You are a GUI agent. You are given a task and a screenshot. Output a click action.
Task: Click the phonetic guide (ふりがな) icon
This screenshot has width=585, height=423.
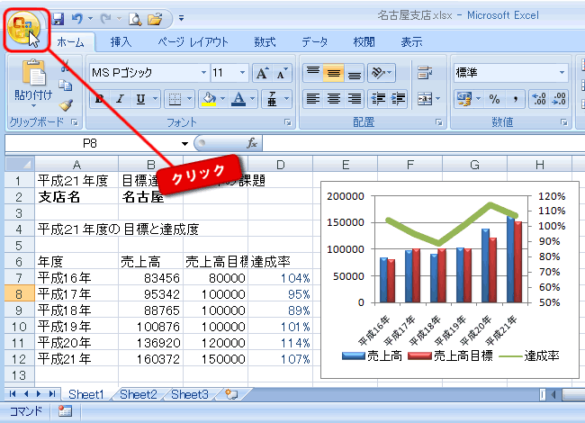pyautogui.click(x=273, y=99)
